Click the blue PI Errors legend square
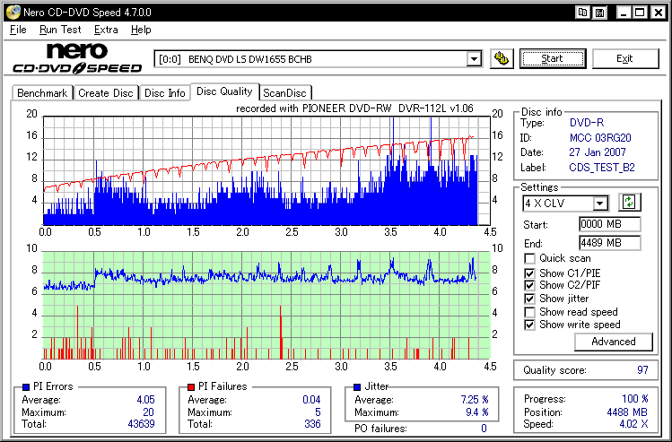Screen dimensions: 672x442 (26, 387)
